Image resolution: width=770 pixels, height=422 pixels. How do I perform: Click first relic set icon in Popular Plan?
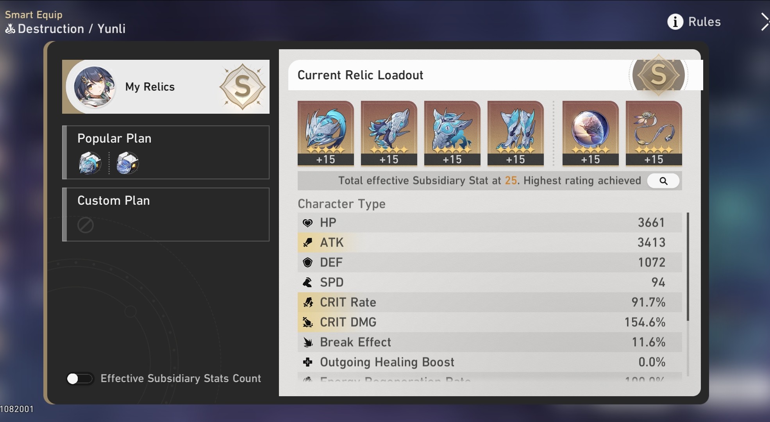pos(90,163)
